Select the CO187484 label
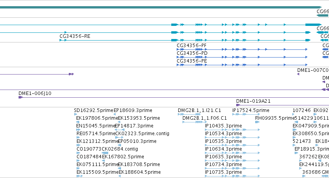The image size is (329, 178). [89, 157]
